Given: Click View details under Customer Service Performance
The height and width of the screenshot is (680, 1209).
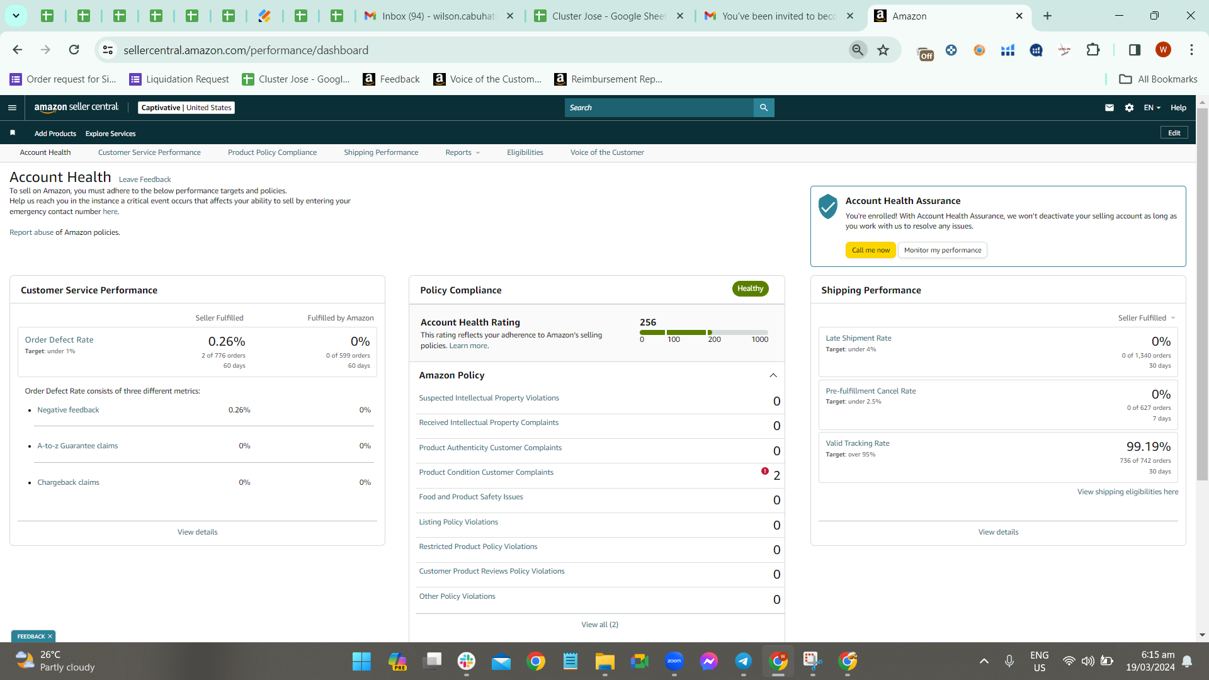Looking at the screenshot, I should (197, 532).
